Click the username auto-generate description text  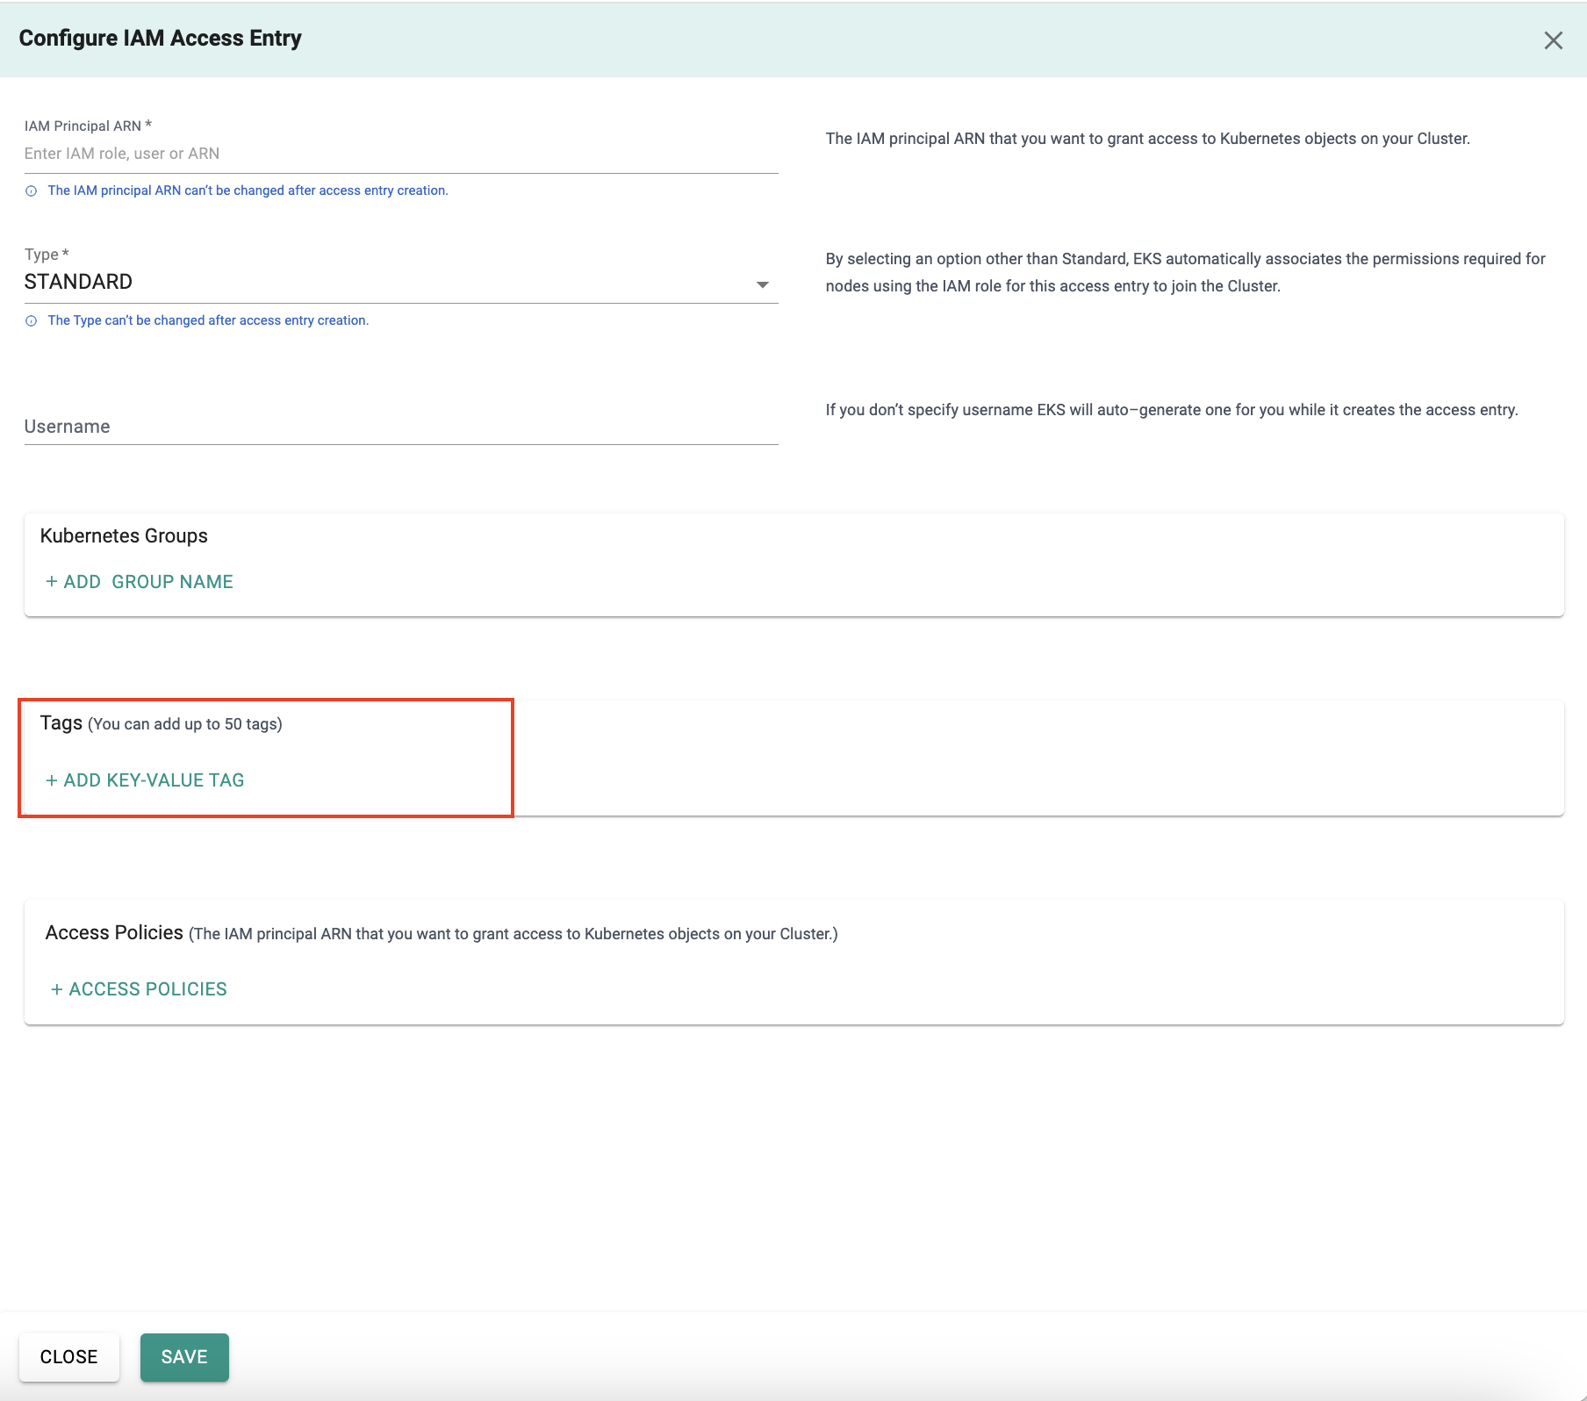(x=1172, y=410)
